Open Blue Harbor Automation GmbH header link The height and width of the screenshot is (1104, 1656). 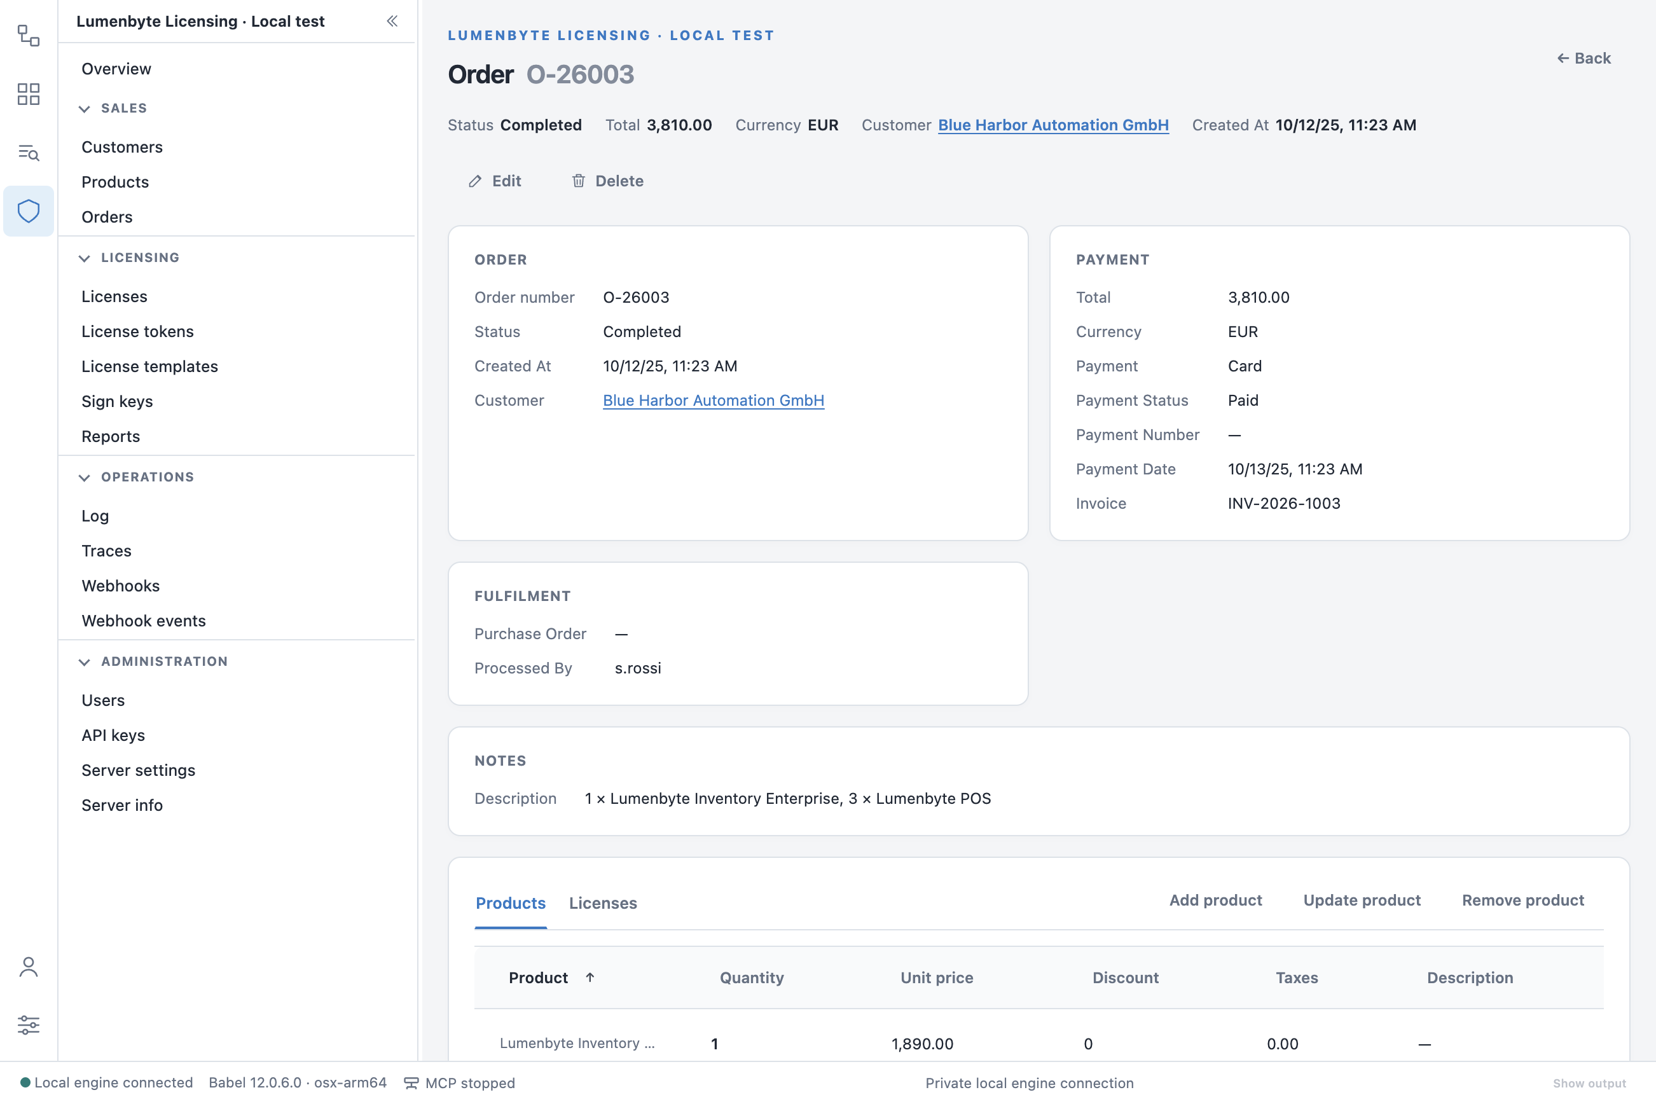coord(1053,125)
